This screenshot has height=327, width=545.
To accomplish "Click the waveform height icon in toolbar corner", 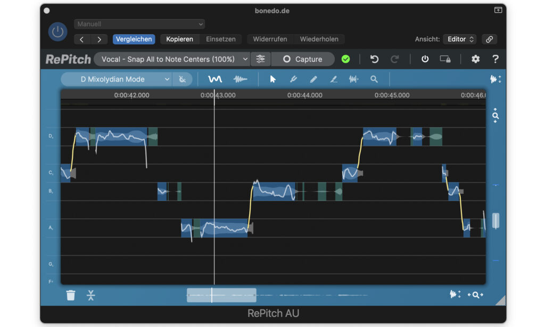I will [x=496, y=79].
